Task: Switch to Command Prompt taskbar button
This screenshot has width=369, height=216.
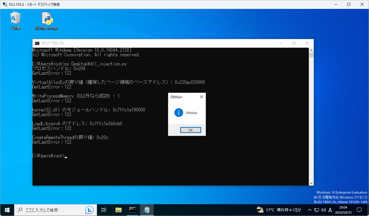Action: click(133, 210)
